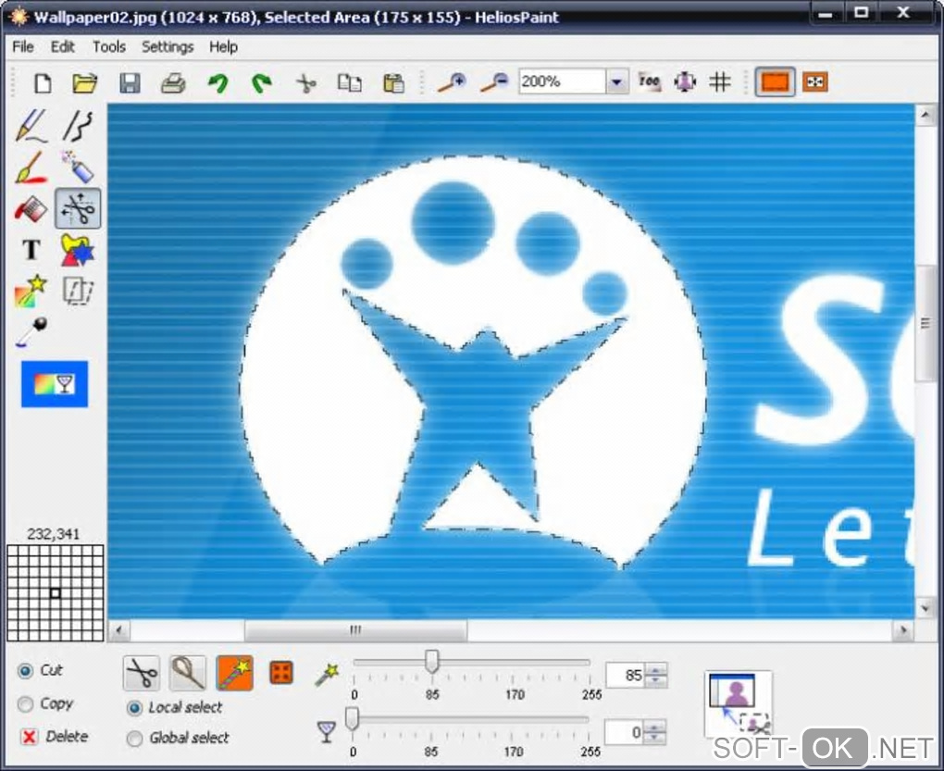Click the vertical scrollbar down arrow

point(925,608)
